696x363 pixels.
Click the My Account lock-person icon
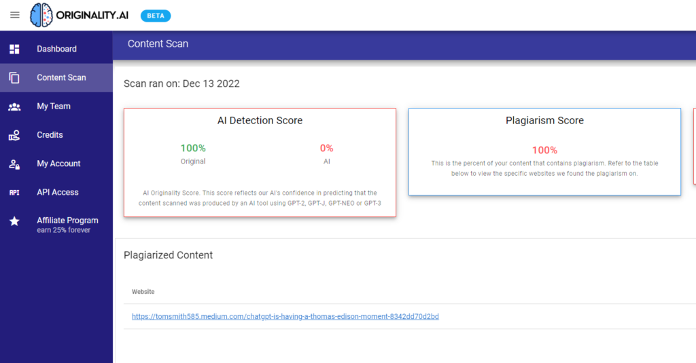[x=14, y=164]
